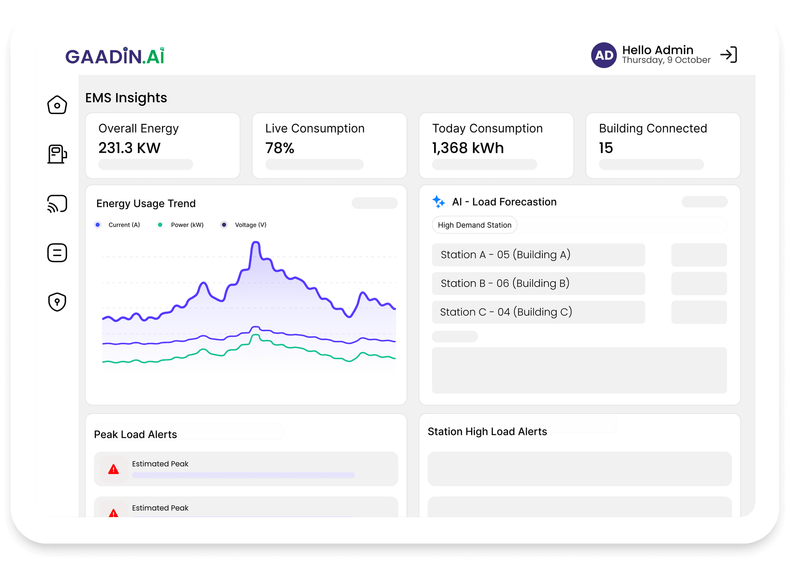Screen dimensions: 790x562
Task: Open the home dashboard from the sidebar
Action: [57, 105]
